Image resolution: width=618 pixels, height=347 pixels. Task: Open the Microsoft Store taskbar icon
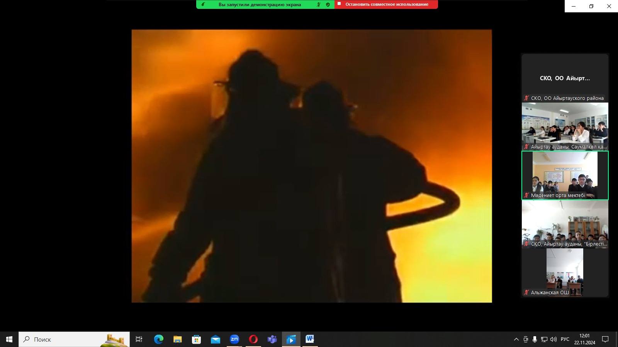(x=196, y=339)
